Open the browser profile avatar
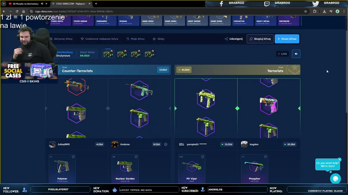Screen dimensions: 348x195 [337, 11]
